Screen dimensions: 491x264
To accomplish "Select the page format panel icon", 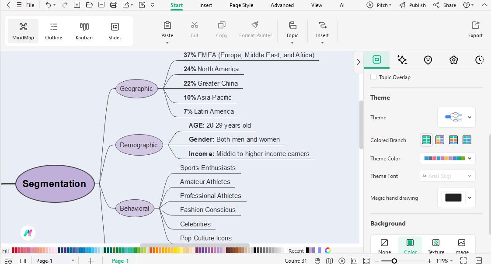I will click(377, 59).
